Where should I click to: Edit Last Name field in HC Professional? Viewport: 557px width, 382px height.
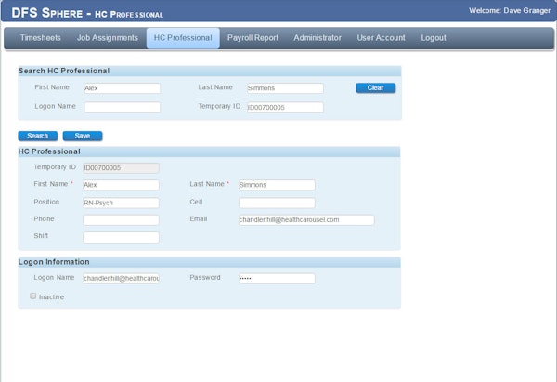[277, 185]
